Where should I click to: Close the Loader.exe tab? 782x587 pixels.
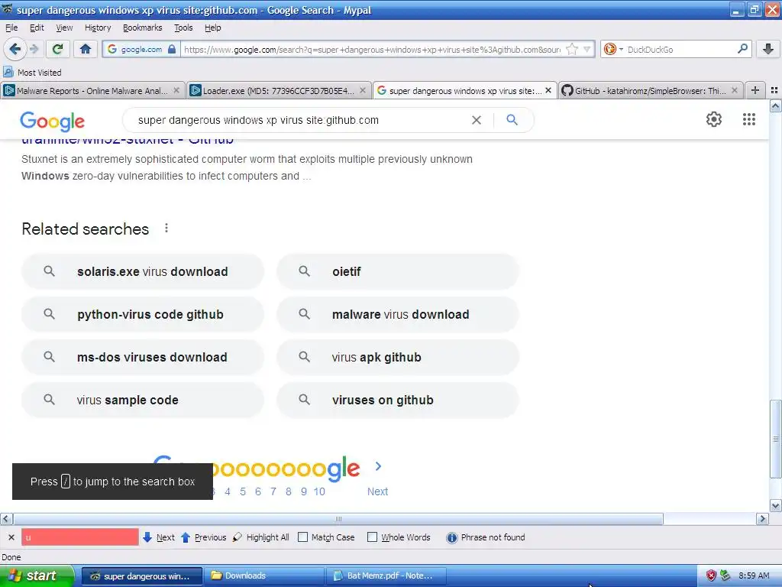pos(363,90)
